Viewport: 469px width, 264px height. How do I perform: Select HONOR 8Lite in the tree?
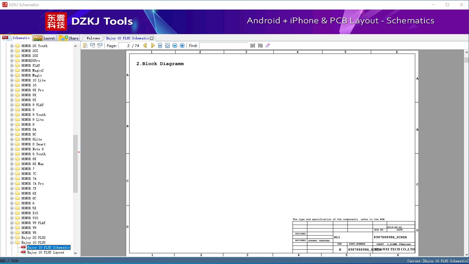(31, 139)
